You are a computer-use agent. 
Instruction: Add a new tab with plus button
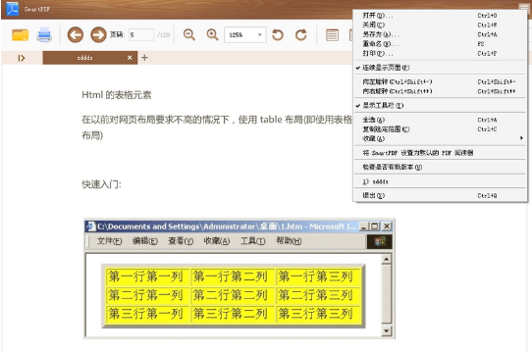coord(144,58)
